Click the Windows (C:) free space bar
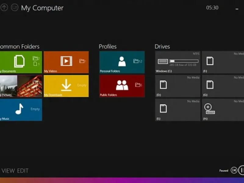This screenshot has height=183, width=244. 184,61
